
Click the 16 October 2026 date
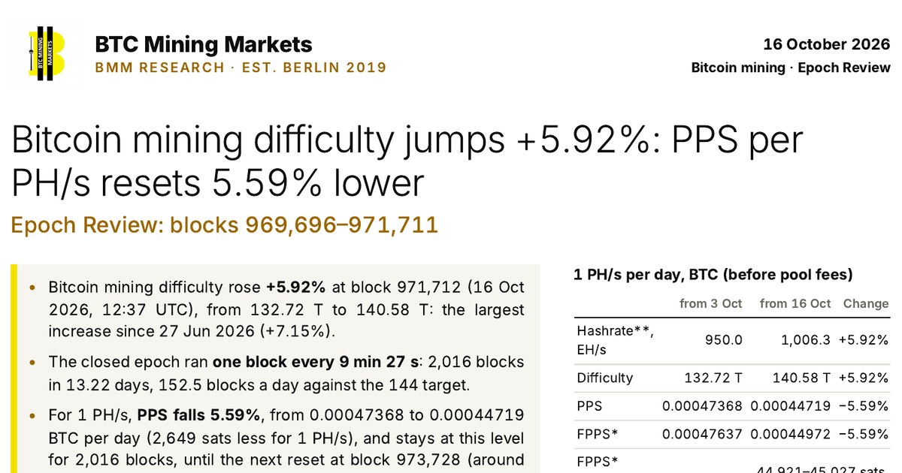pos(827,44)
